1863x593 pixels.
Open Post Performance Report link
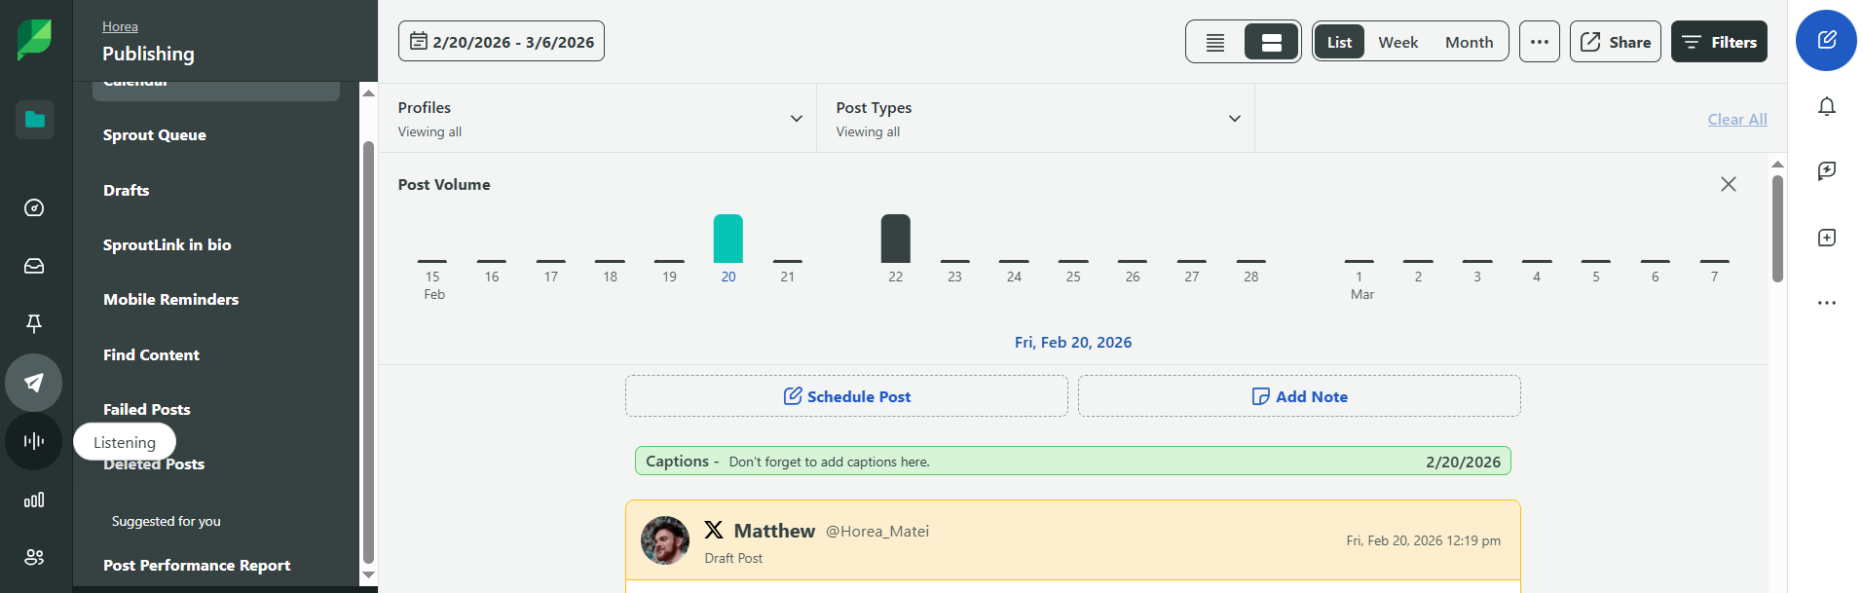pos(197,565)
